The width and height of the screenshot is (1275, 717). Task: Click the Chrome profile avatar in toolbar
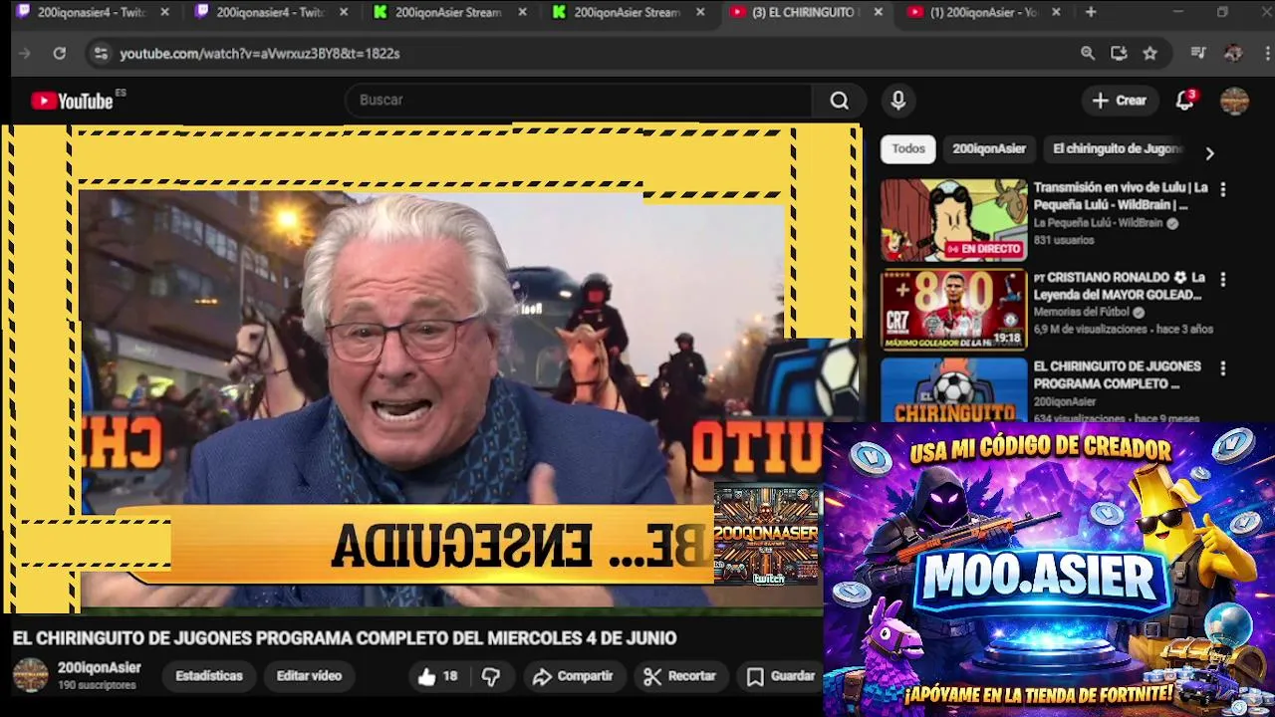pyautogui.click(x=1233, y=54)
